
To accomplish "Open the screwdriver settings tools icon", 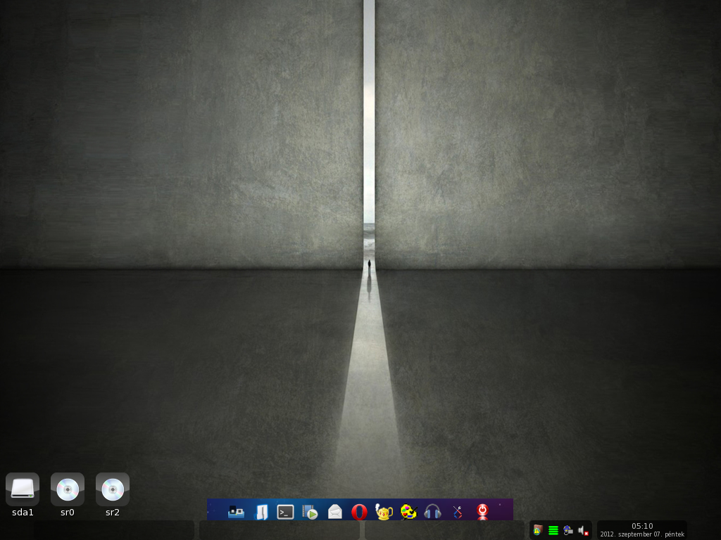I will [x=458, y=512].
